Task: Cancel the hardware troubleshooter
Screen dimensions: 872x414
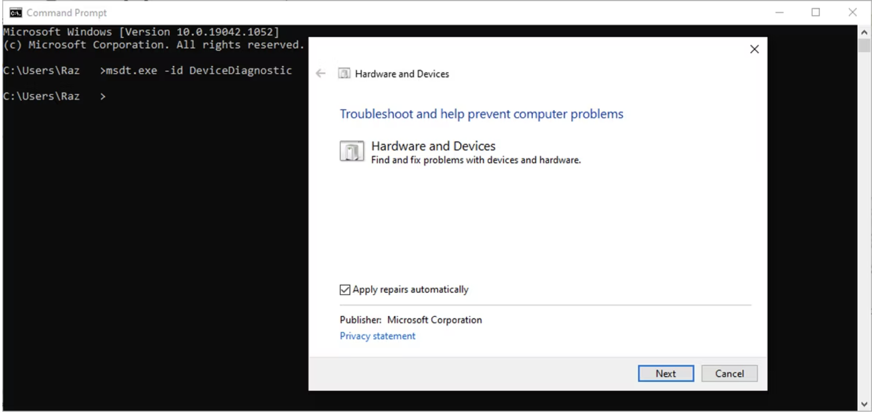Action: [729, 373]
